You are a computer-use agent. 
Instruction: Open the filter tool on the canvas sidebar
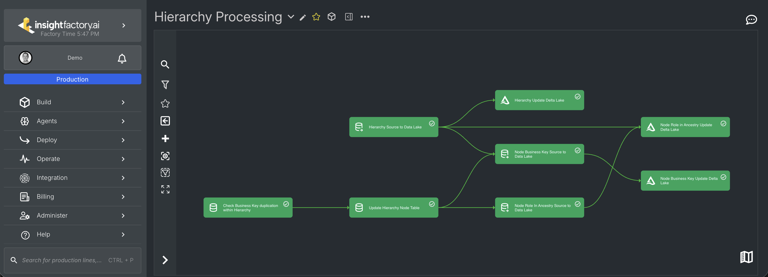(x=165, y=84)
